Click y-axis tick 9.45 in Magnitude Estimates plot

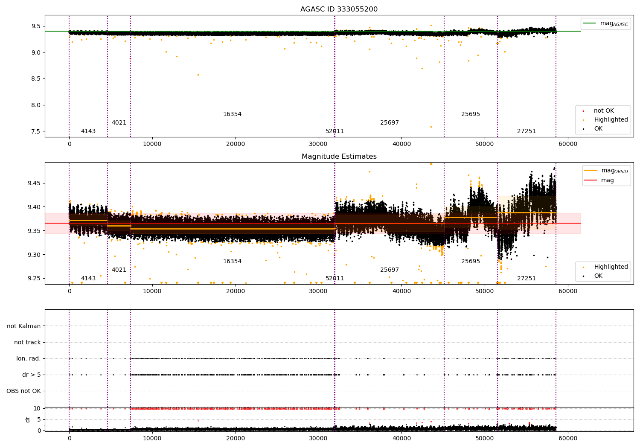click(34, 183)
